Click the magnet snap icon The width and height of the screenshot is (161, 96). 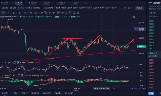[x=62, y=13]
